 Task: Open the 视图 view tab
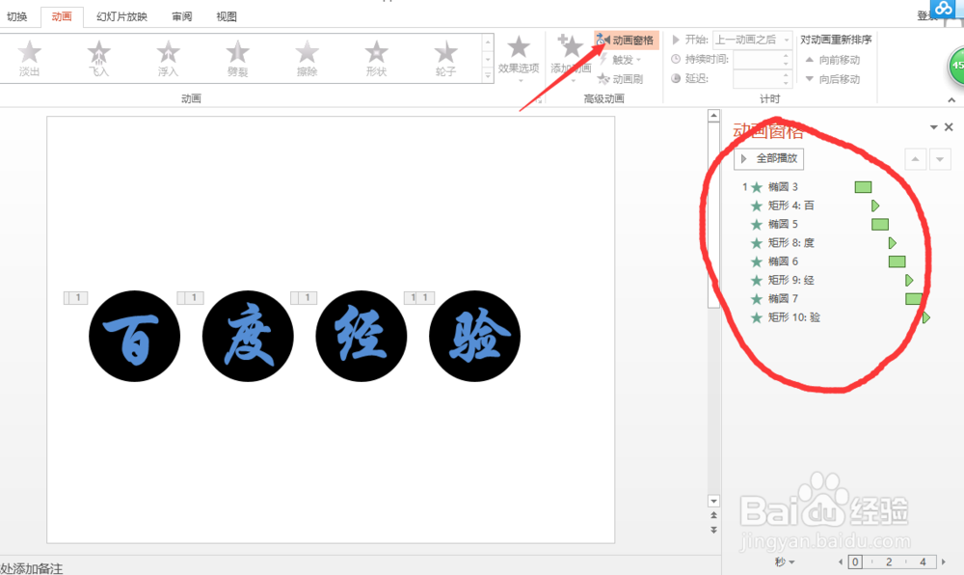(x=227, y=16)
